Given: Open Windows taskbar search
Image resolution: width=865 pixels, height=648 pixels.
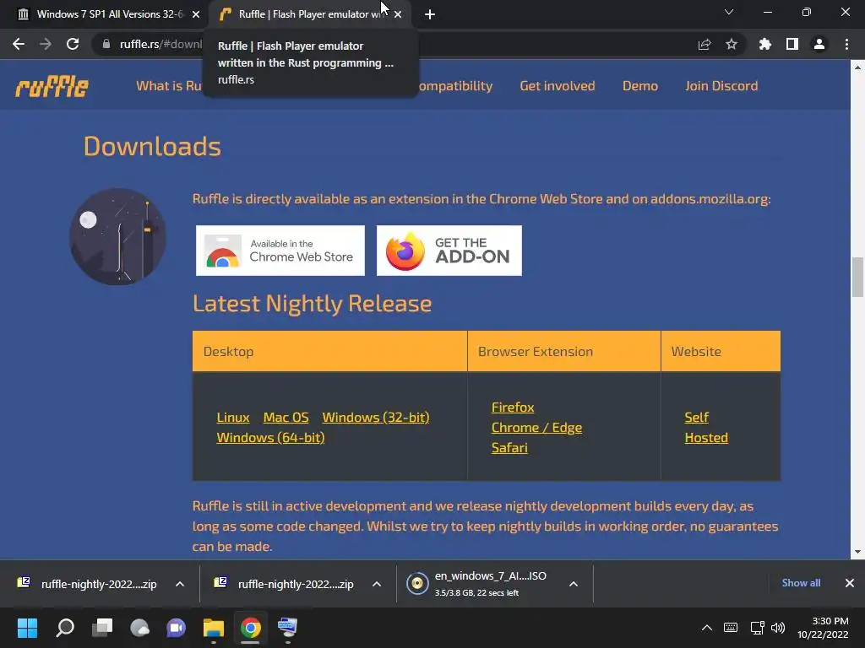Looking at the screenshot, I should [x=65, y=628].
